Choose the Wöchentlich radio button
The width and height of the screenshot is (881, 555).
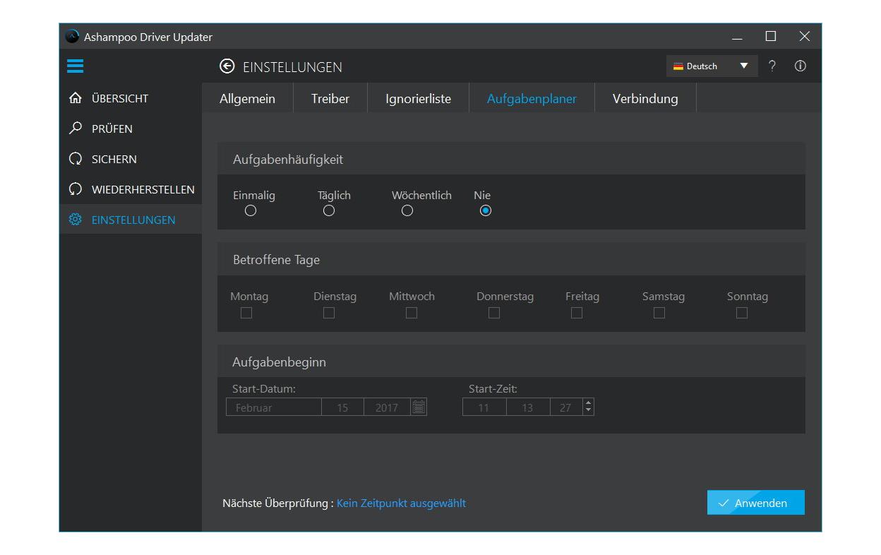pyautogui.click(x=407, y=210)
